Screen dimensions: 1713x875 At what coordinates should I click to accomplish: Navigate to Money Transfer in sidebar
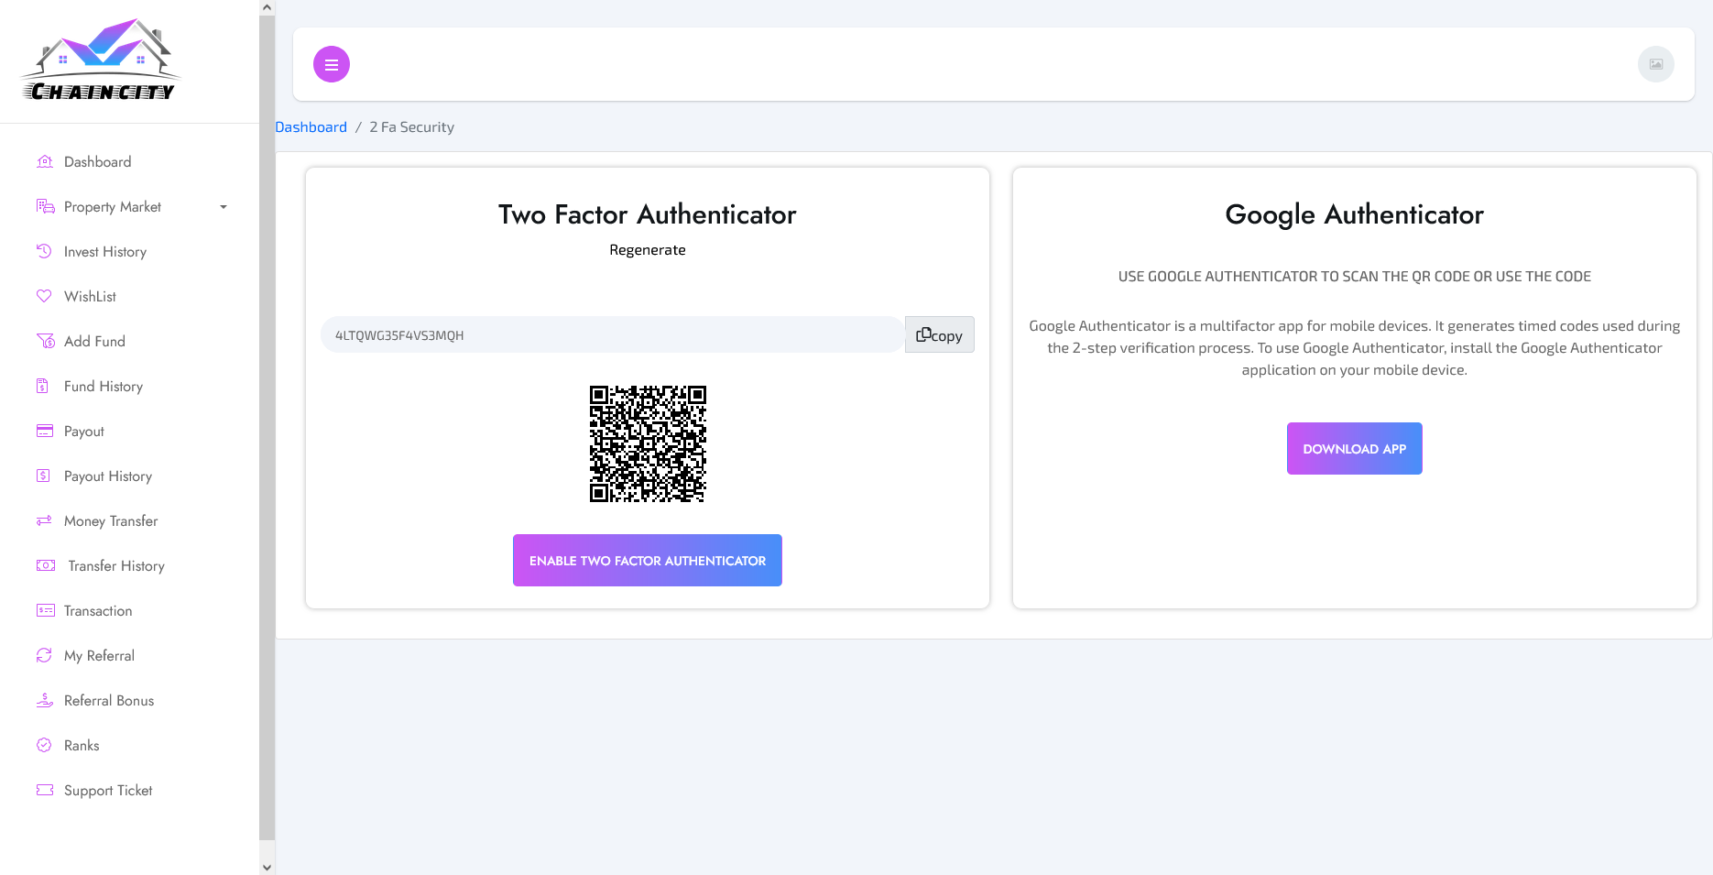click(x=111, y=521)
